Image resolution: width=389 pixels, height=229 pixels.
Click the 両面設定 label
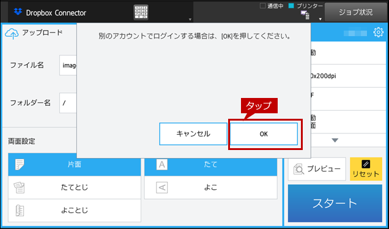[21, 141]
